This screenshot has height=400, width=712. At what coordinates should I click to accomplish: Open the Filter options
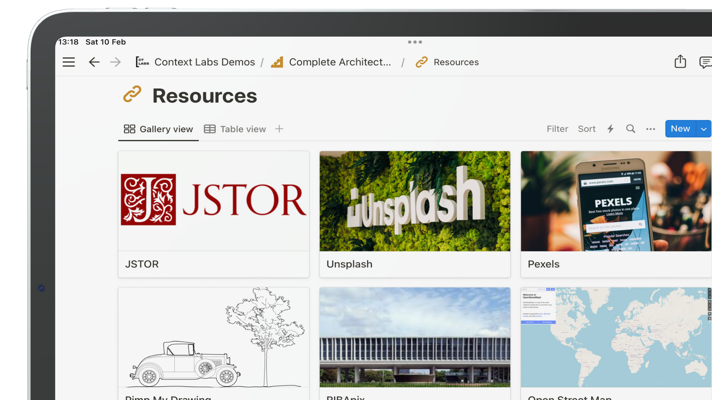(557, 129)
